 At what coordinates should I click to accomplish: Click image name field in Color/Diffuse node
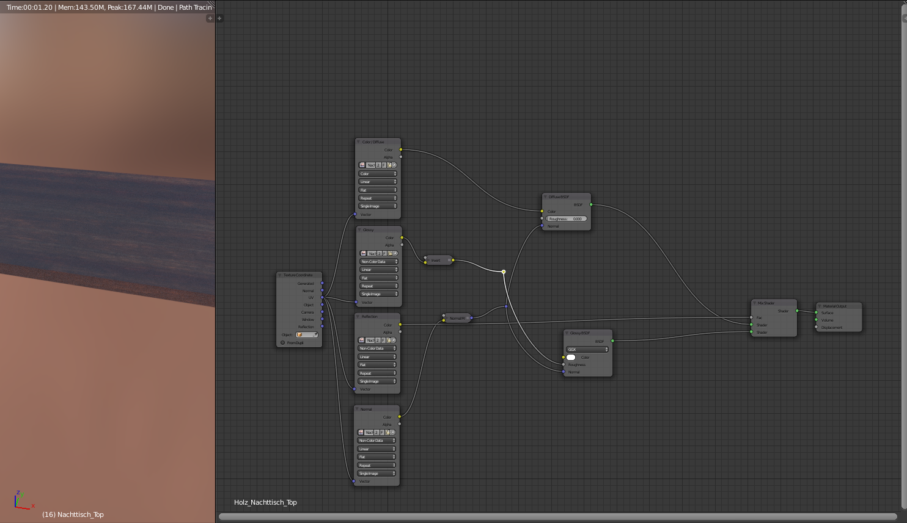(371, 165)
